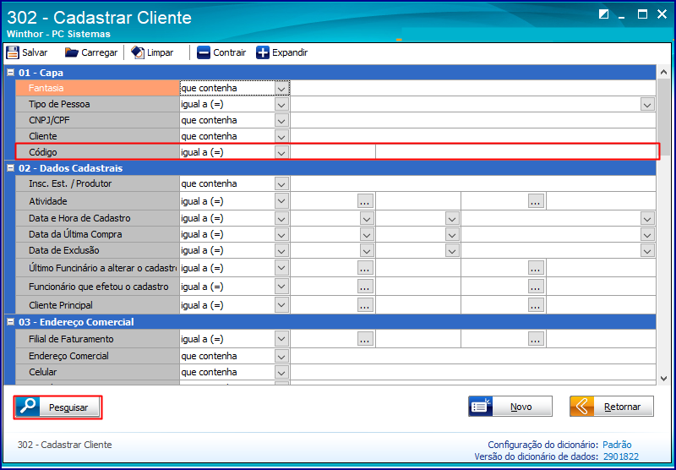Click the Retornar back arrow icon
The width and height of the screenshot is (676, 470).
pyautogui.click(x=581, y=407)
